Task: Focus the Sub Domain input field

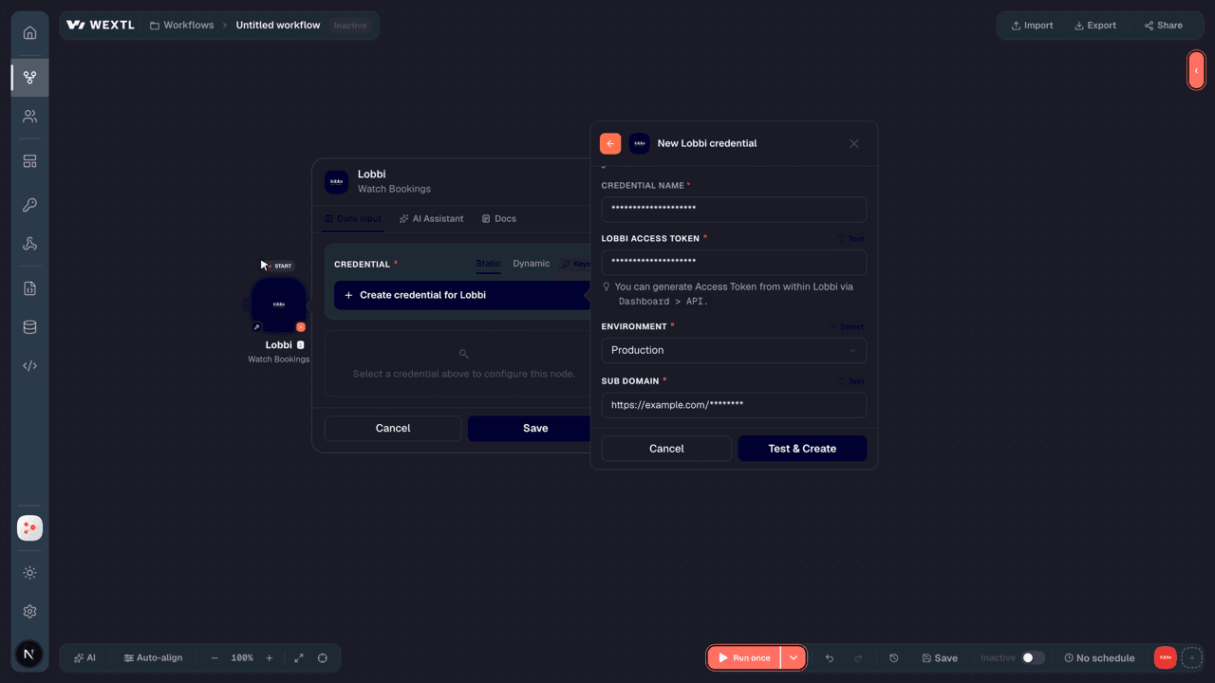Action: point(734,405)
